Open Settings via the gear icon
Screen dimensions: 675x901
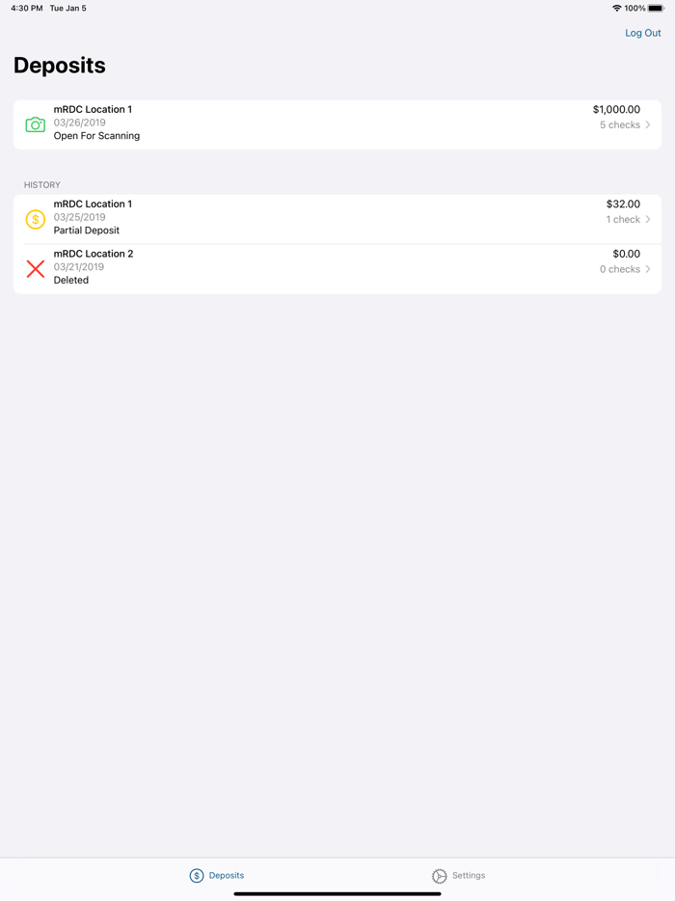click(438, 875)
